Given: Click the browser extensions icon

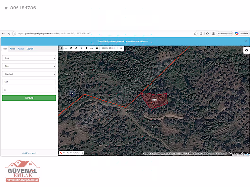Looking at the screenshot, I should pyautogui.click(x=201, y=34).
